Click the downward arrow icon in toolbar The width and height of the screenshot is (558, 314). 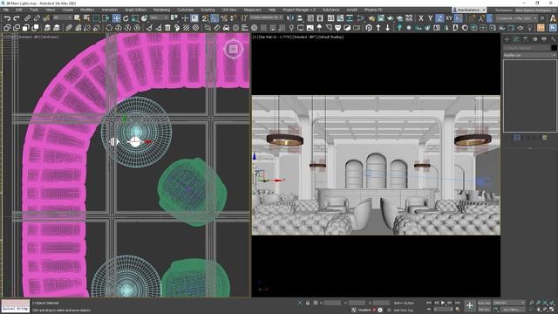pos(387,27)
